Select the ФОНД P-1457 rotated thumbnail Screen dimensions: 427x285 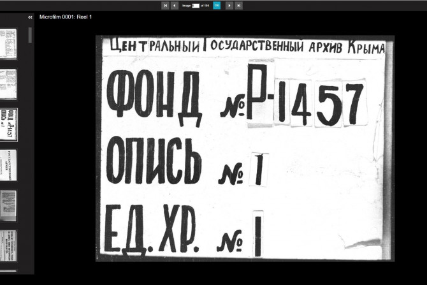click(x=8, y=124)
